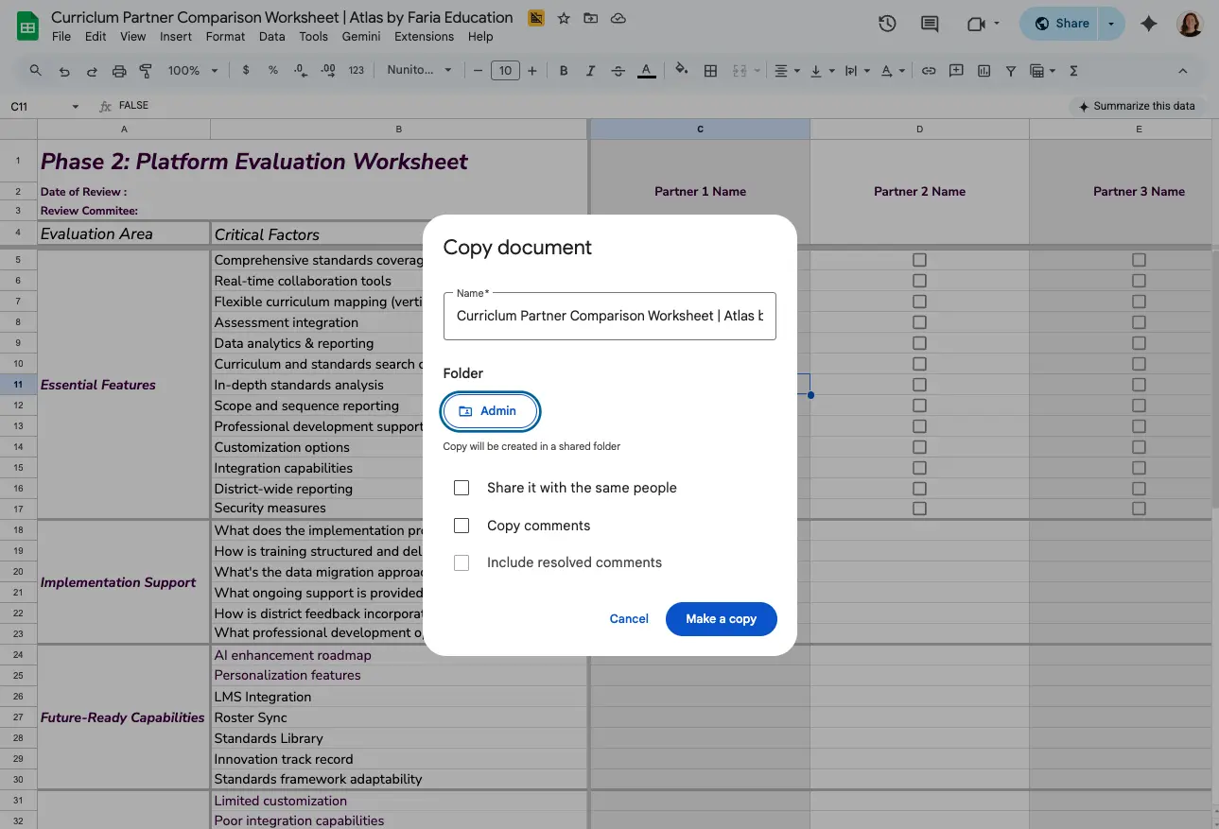Click 'Make a copy' to confirm
This screenshot has height=829, width=1219.
721,619
